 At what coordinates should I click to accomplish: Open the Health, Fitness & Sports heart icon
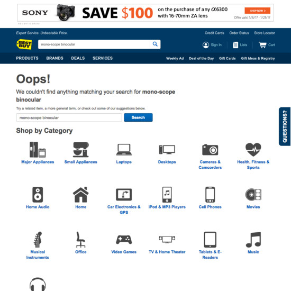[x=253, y=150]
